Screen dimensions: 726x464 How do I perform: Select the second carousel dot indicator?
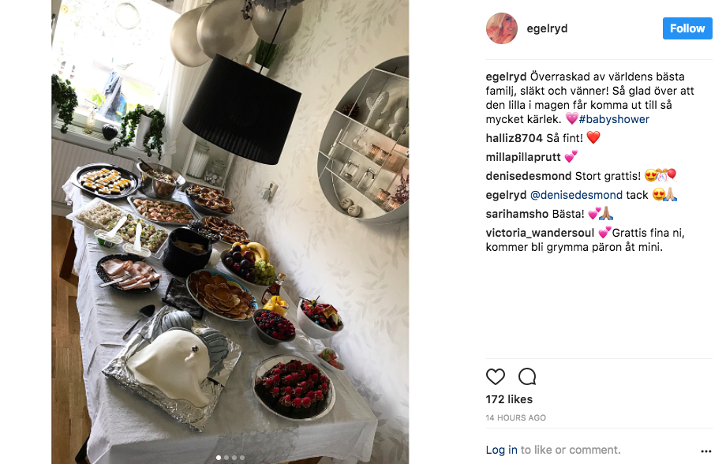(x=226, y=458)
